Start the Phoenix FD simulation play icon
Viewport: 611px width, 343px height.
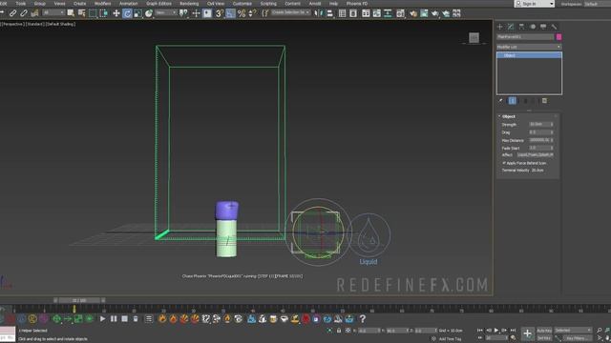[x=102, y=319]
